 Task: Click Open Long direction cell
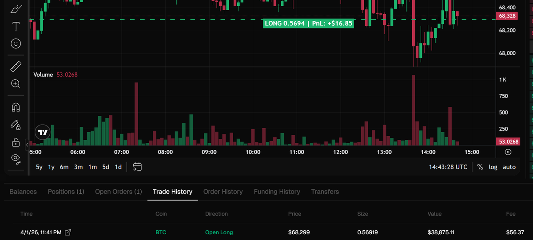pos(219,232)
